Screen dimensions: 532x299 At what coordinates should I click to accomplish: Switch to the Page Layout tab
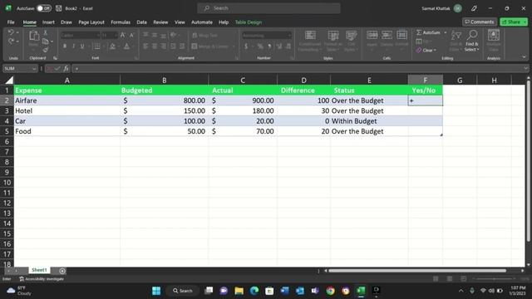click(x=91, y=22)
